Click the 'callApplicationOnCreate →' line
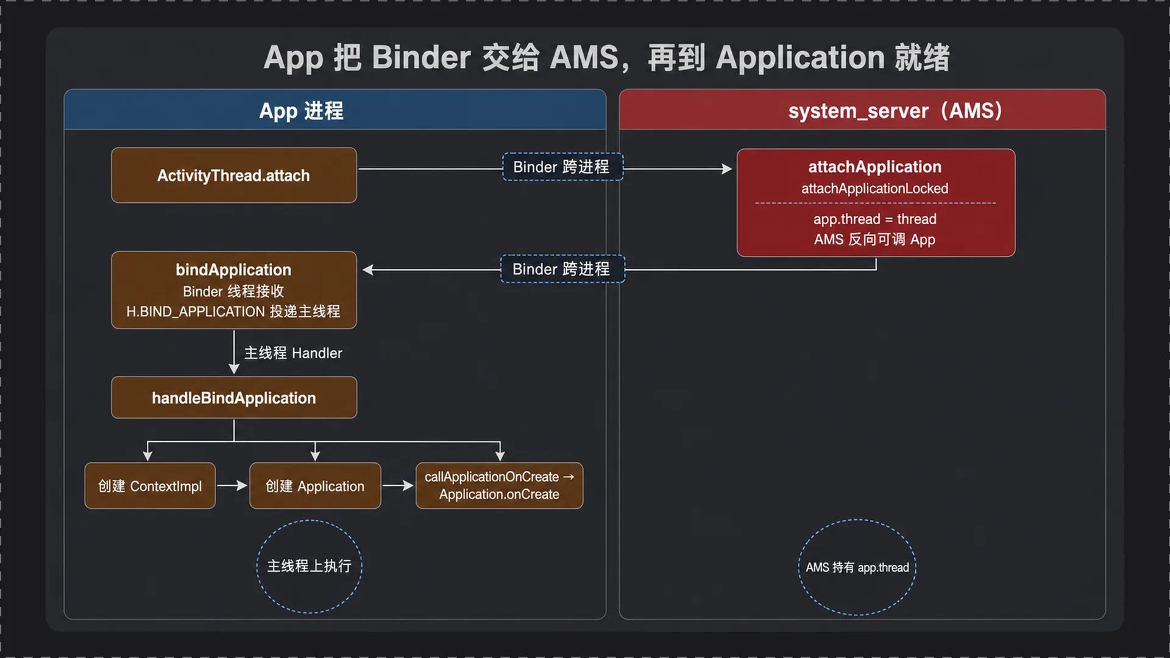This screenshot has height=658, width=1170. click(500, 477)
